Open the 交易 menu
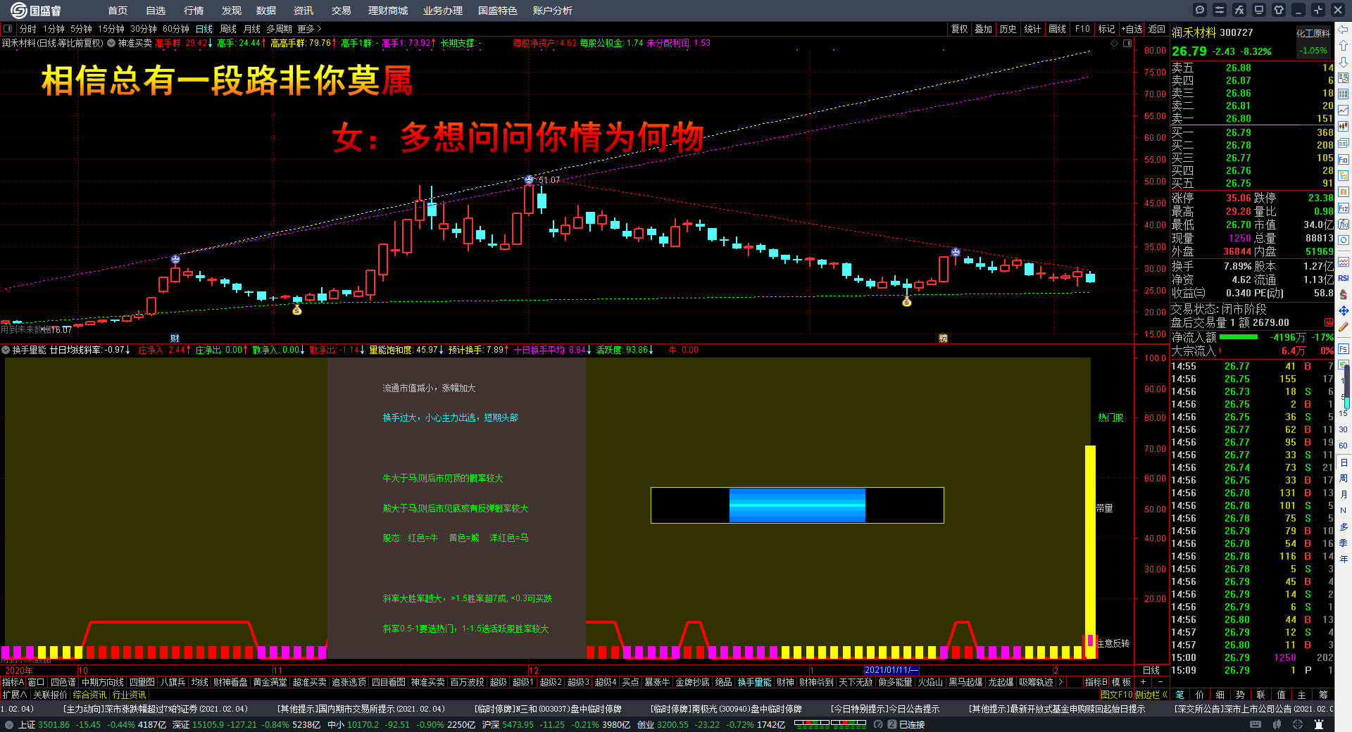This screenshot has width=1352, height=732. coord(342,11)
